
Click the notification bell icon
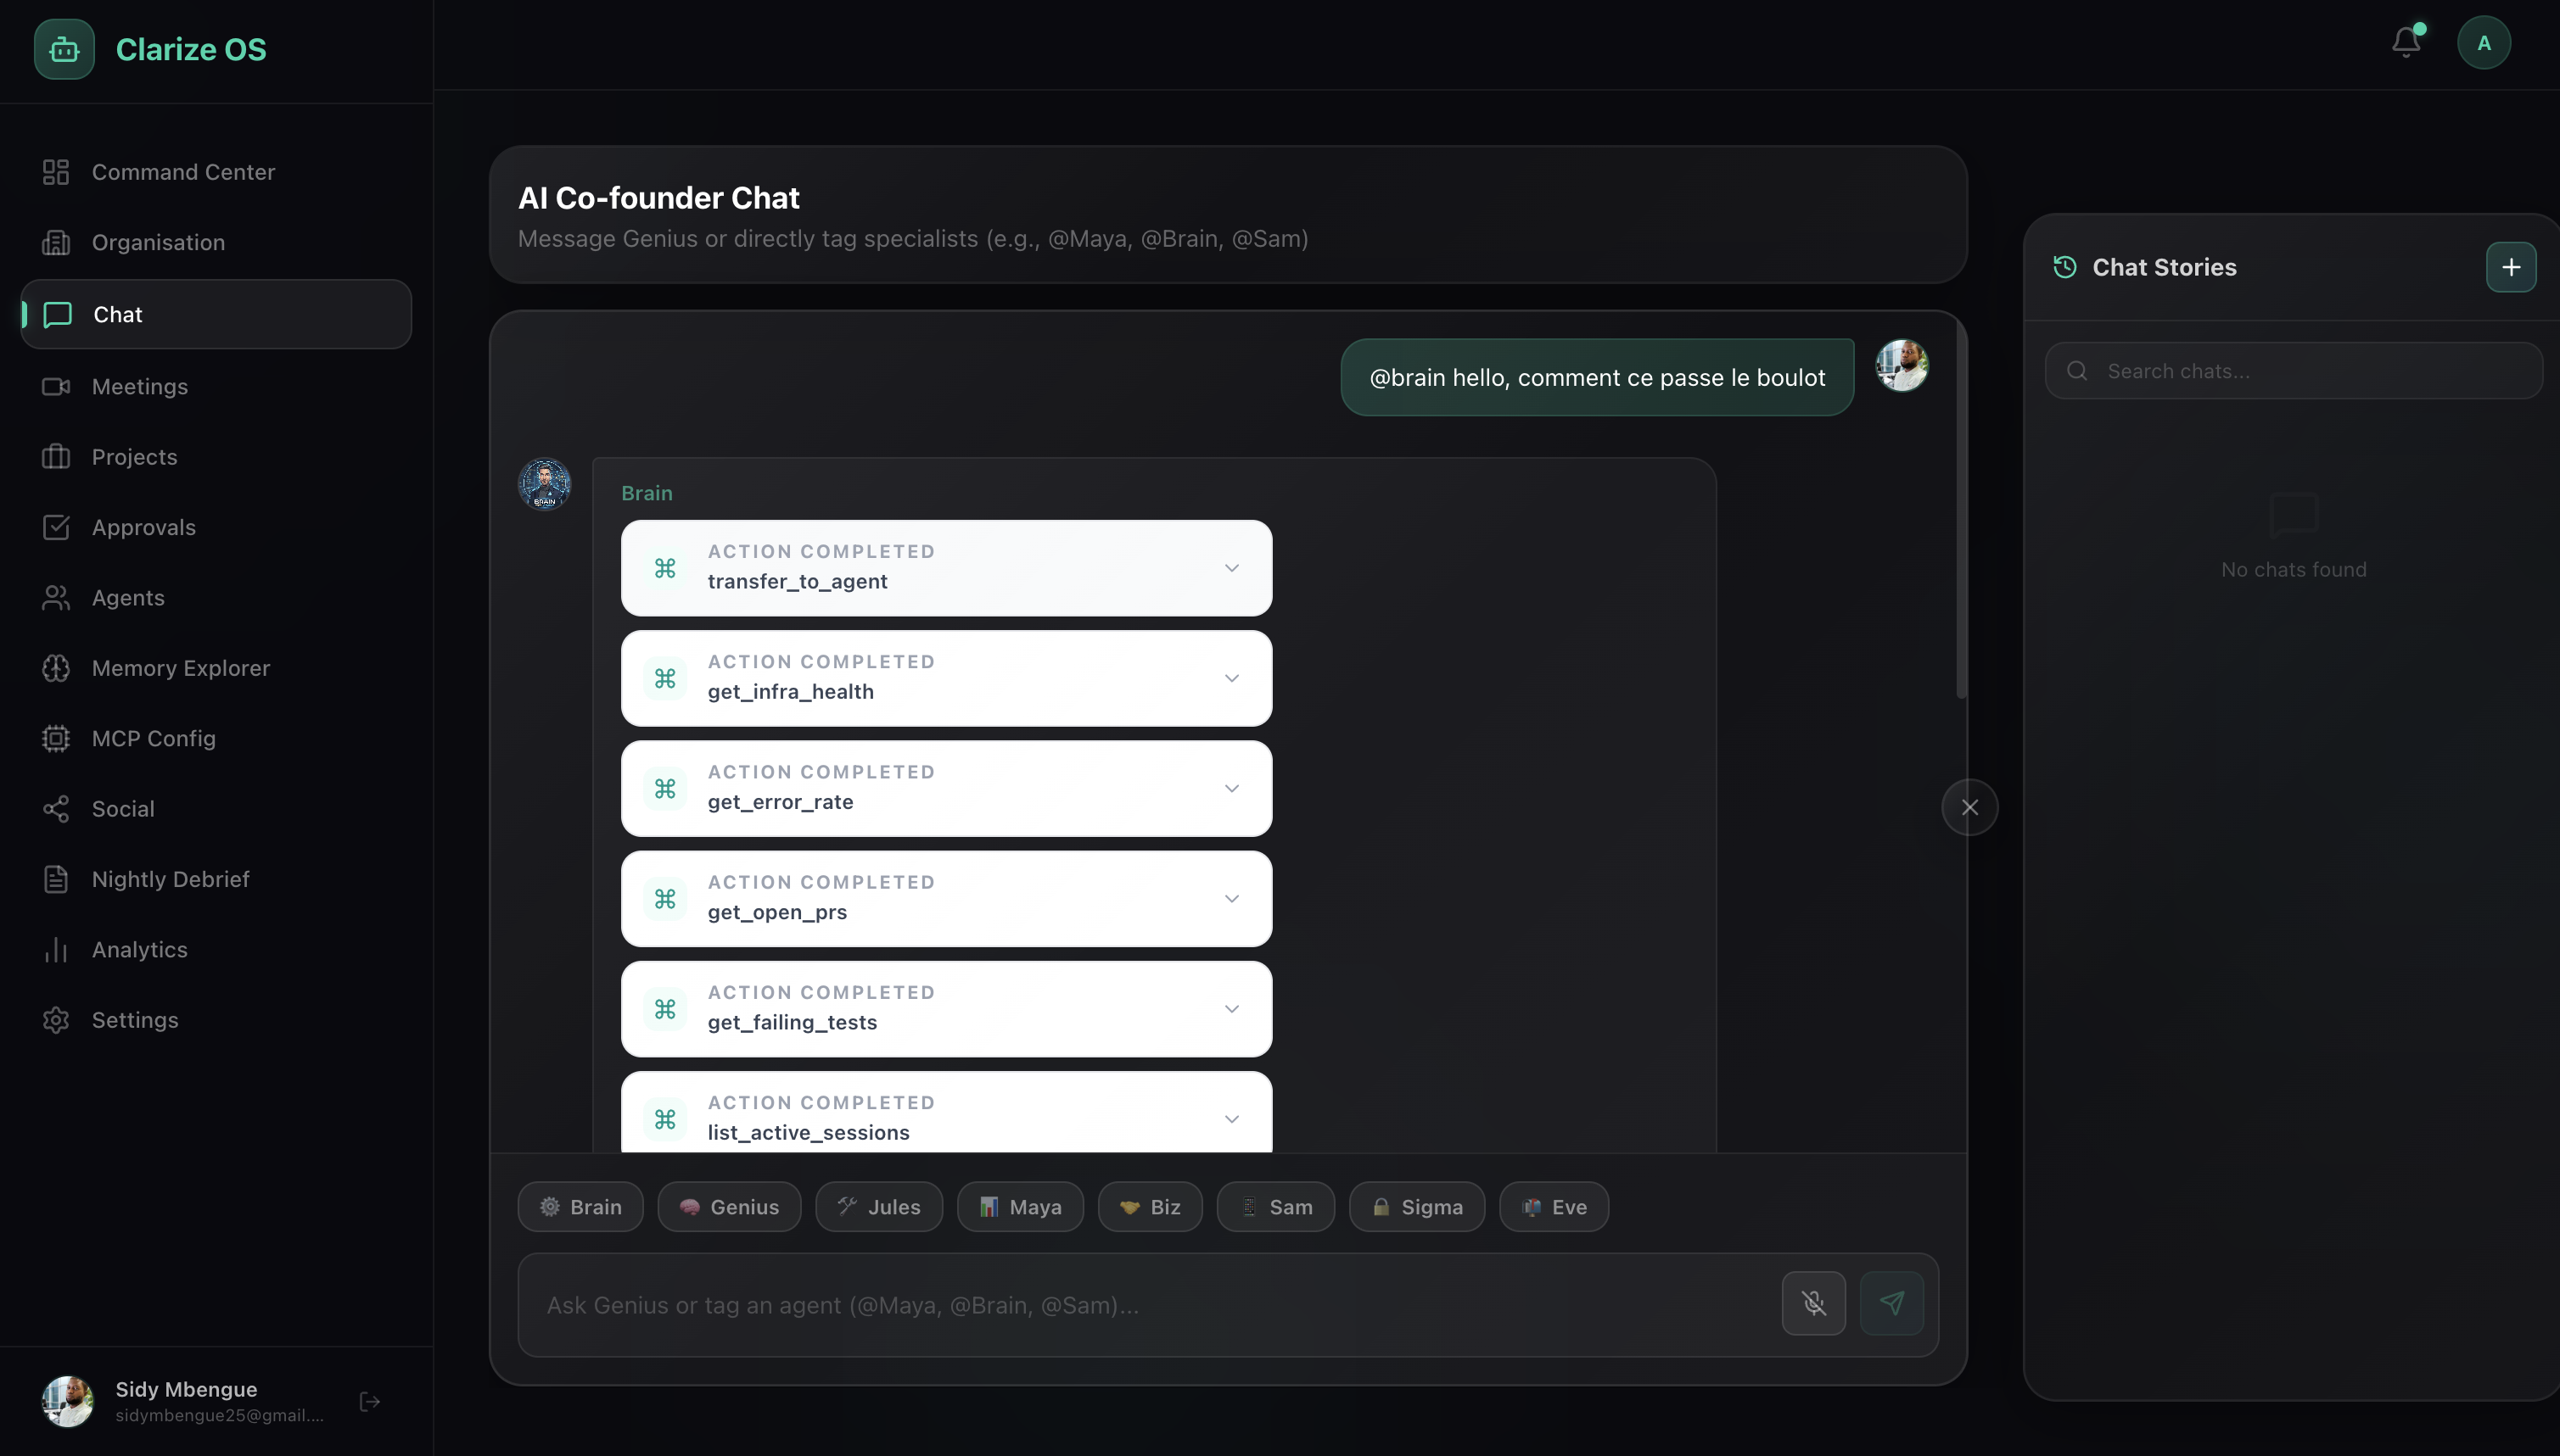point(2406,43)
